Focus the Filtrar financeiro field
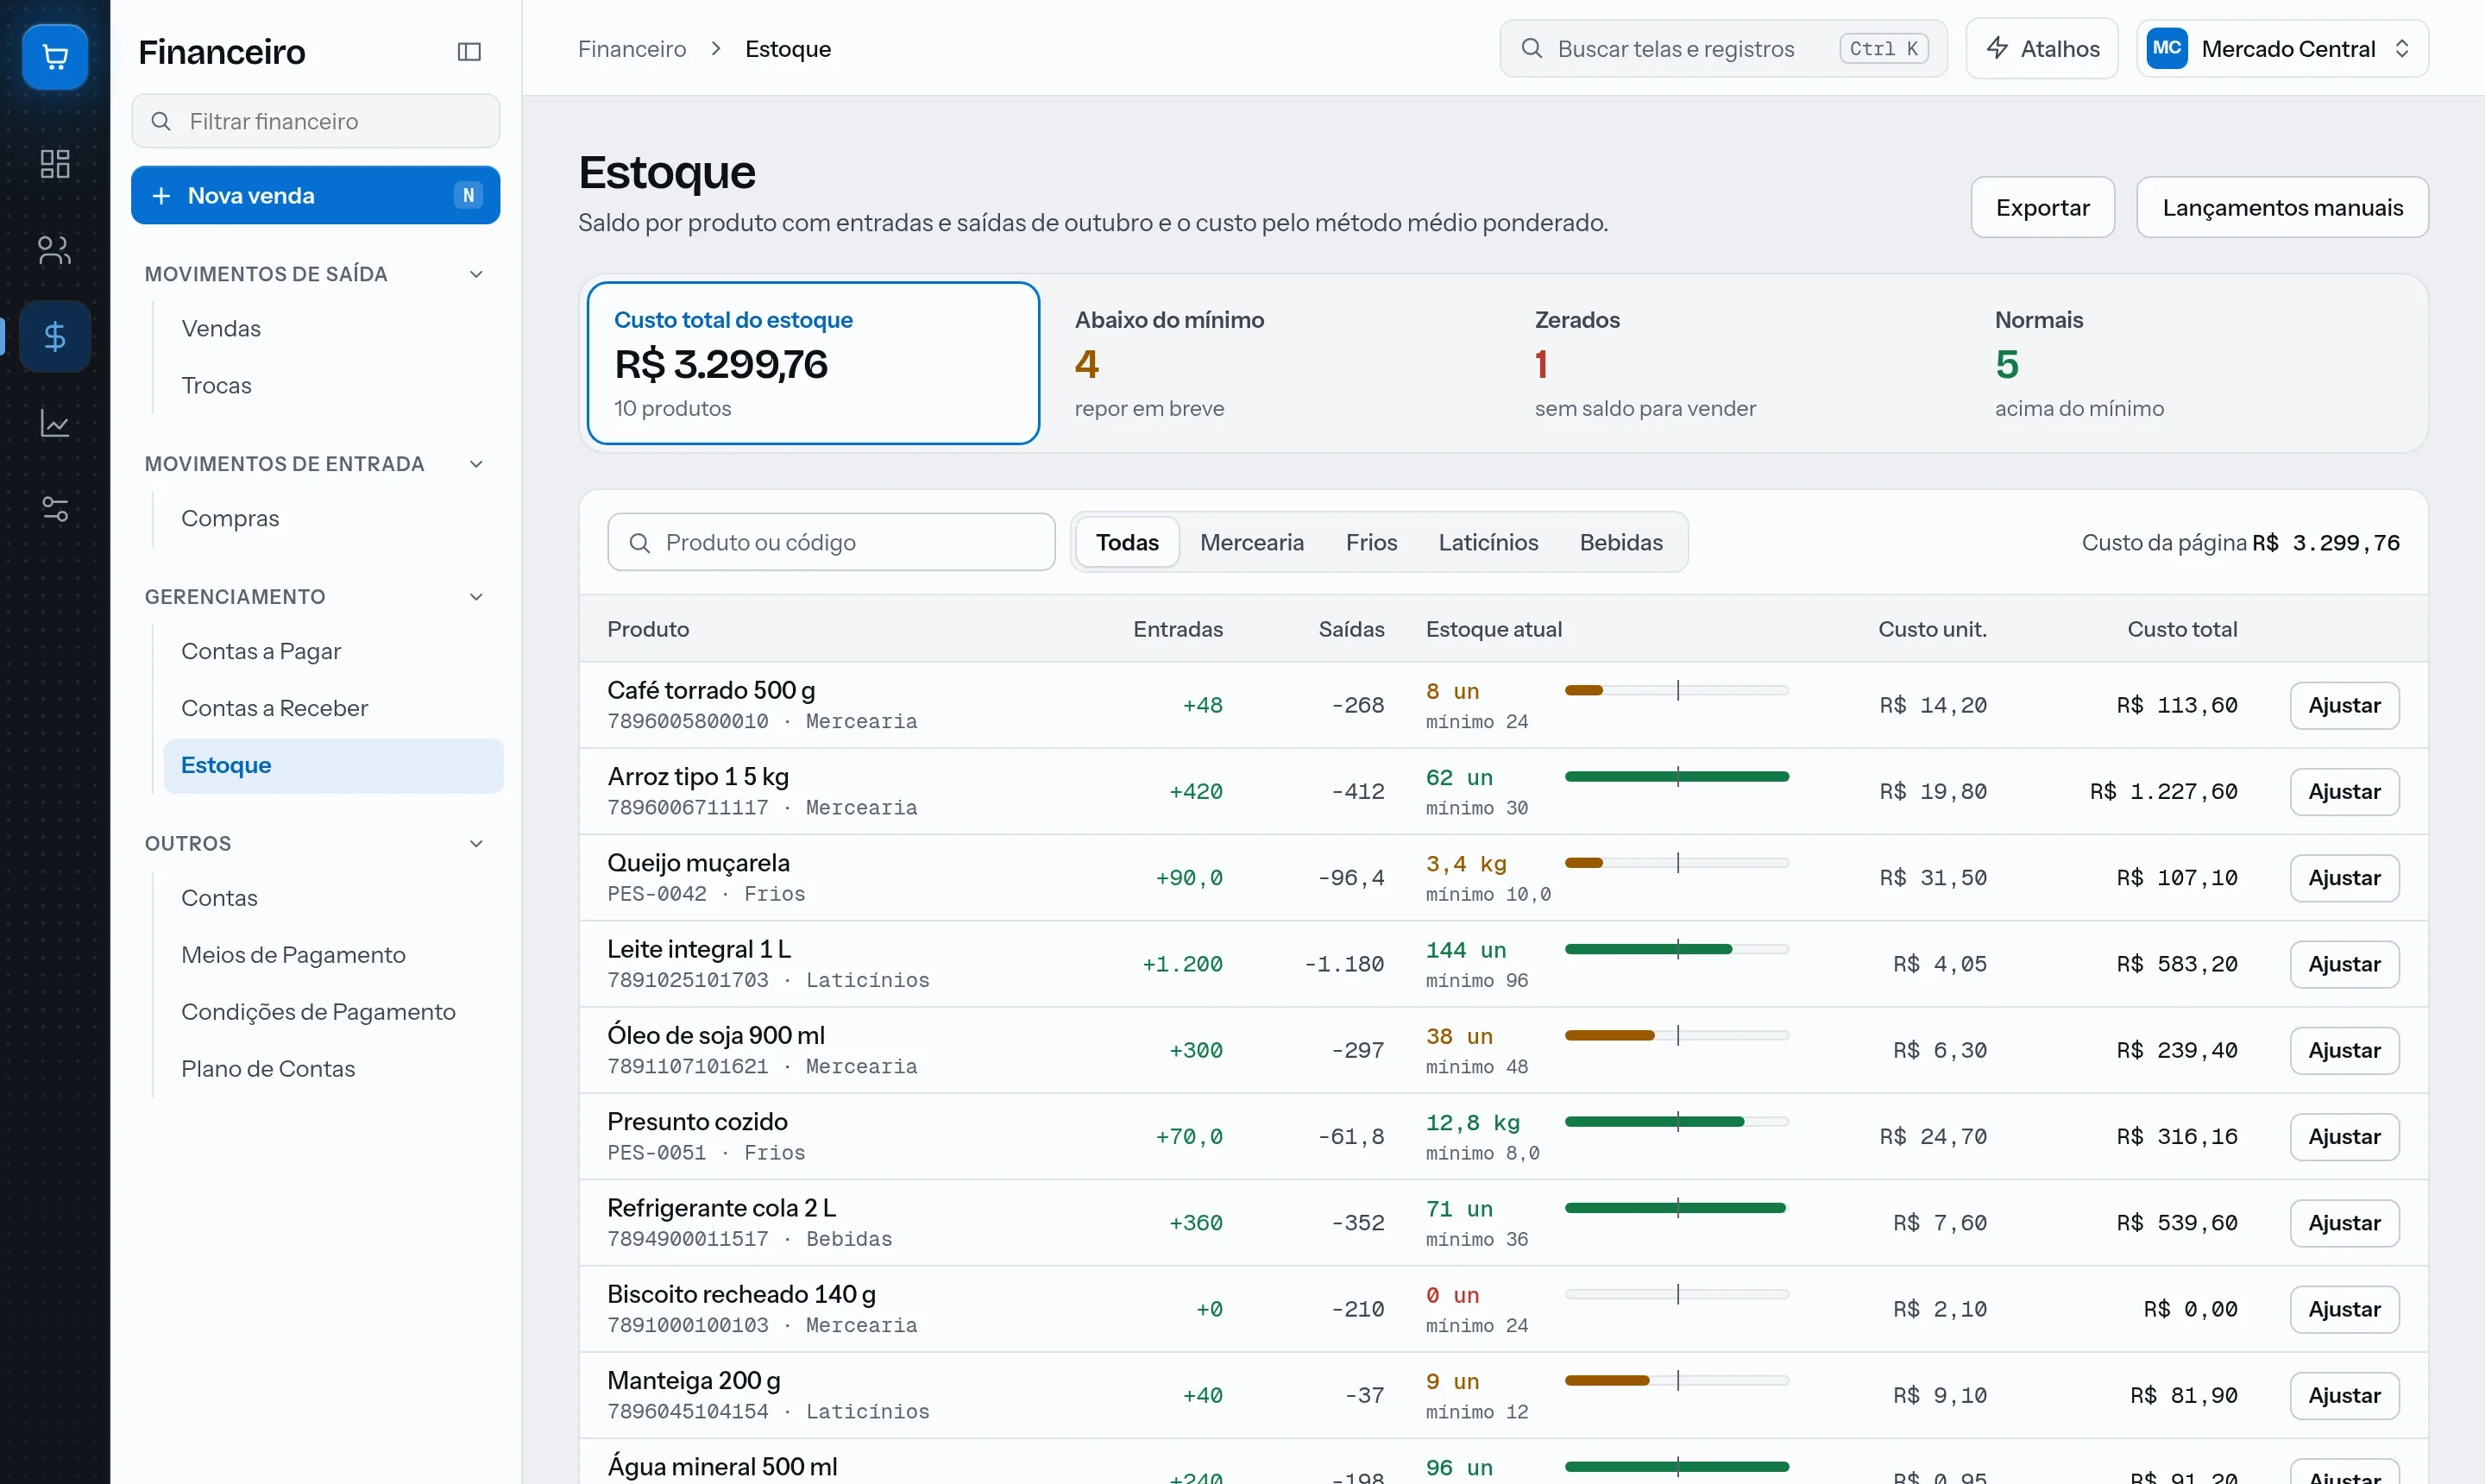Image resolution: width=2485 pixels, height=1484 pixels. [315, 121]
